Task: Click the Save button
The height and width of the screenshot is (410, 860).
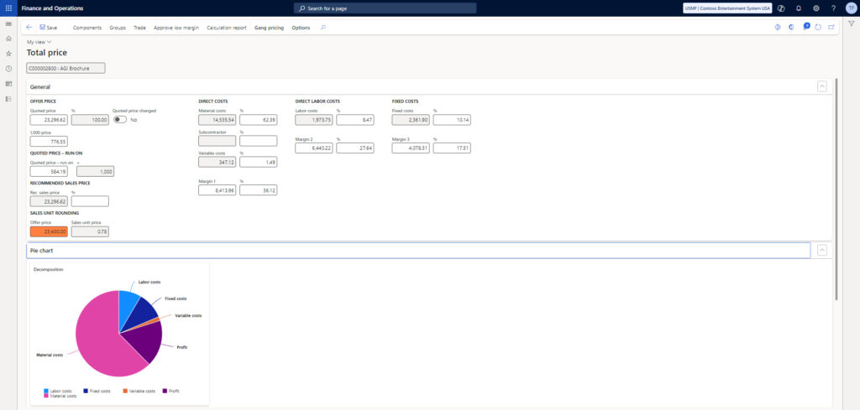Action: (x=49, y=28)
